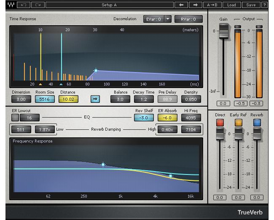
Task: Click the Undo arrow button
Action: click(24, 5)
